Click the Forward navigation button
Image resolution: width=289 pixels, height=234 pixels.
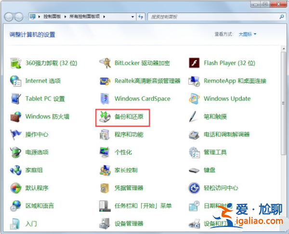click(x=19, y=17)
